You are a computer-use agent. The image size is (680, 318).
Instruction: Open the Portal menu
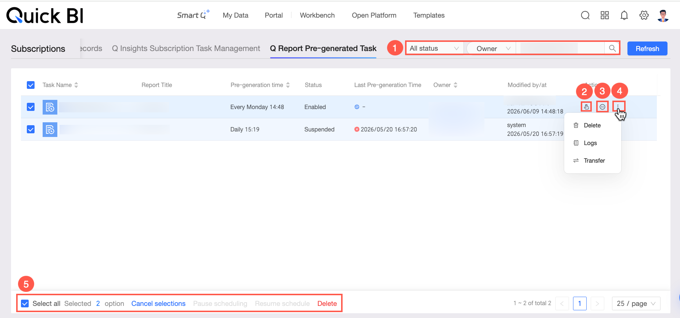[x=274, y=15]
